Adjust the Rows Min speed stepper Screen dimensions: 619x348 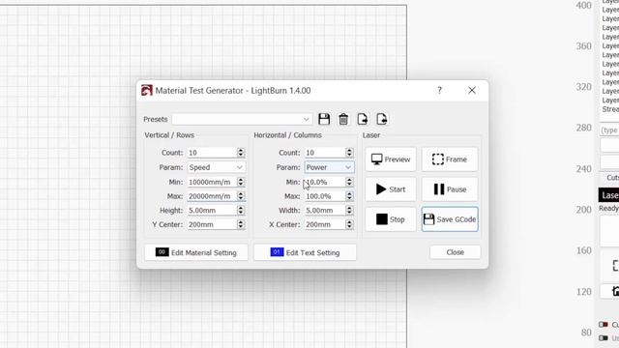[x=241, y=182]
